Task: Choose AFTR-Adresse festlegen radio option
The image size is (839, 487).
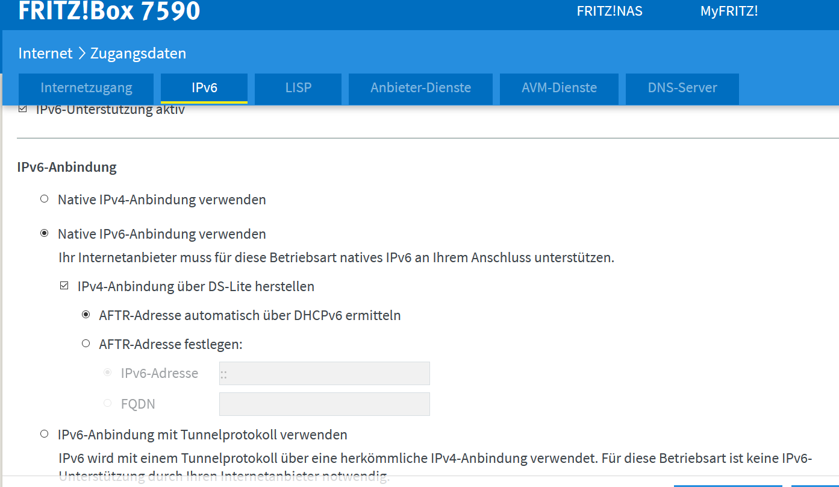Action: coord(86,344)
